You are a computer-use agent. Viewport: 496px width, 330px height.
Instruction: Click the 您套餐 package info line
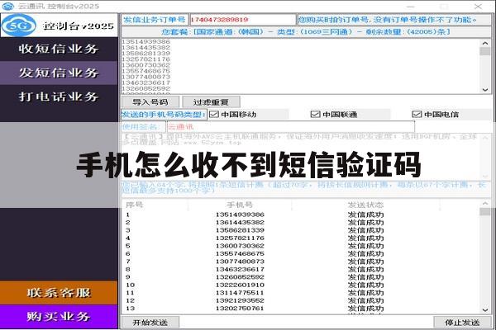click(x=306, y=32)
